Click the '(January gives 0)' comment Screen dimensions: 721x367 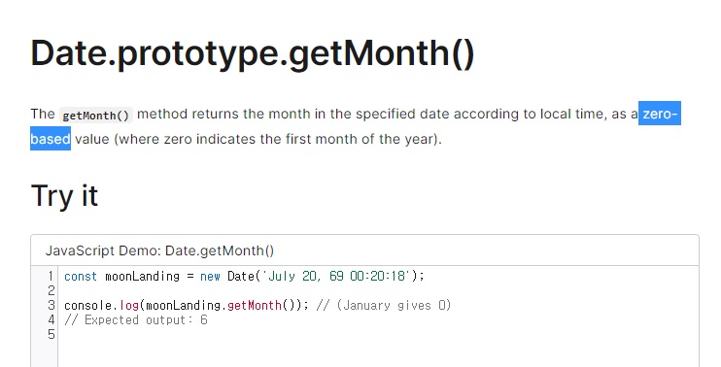394,306
